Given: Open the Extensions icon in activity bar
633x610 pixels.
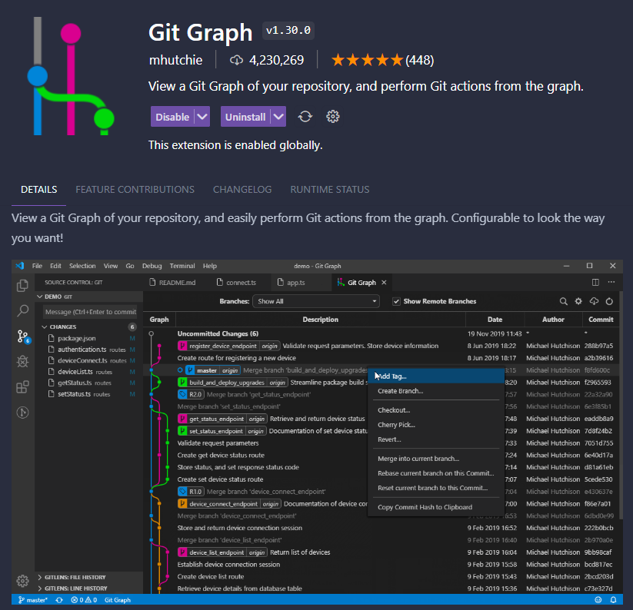Looking at the screenshot, I should pyautogui.click(x=22, y=387).
